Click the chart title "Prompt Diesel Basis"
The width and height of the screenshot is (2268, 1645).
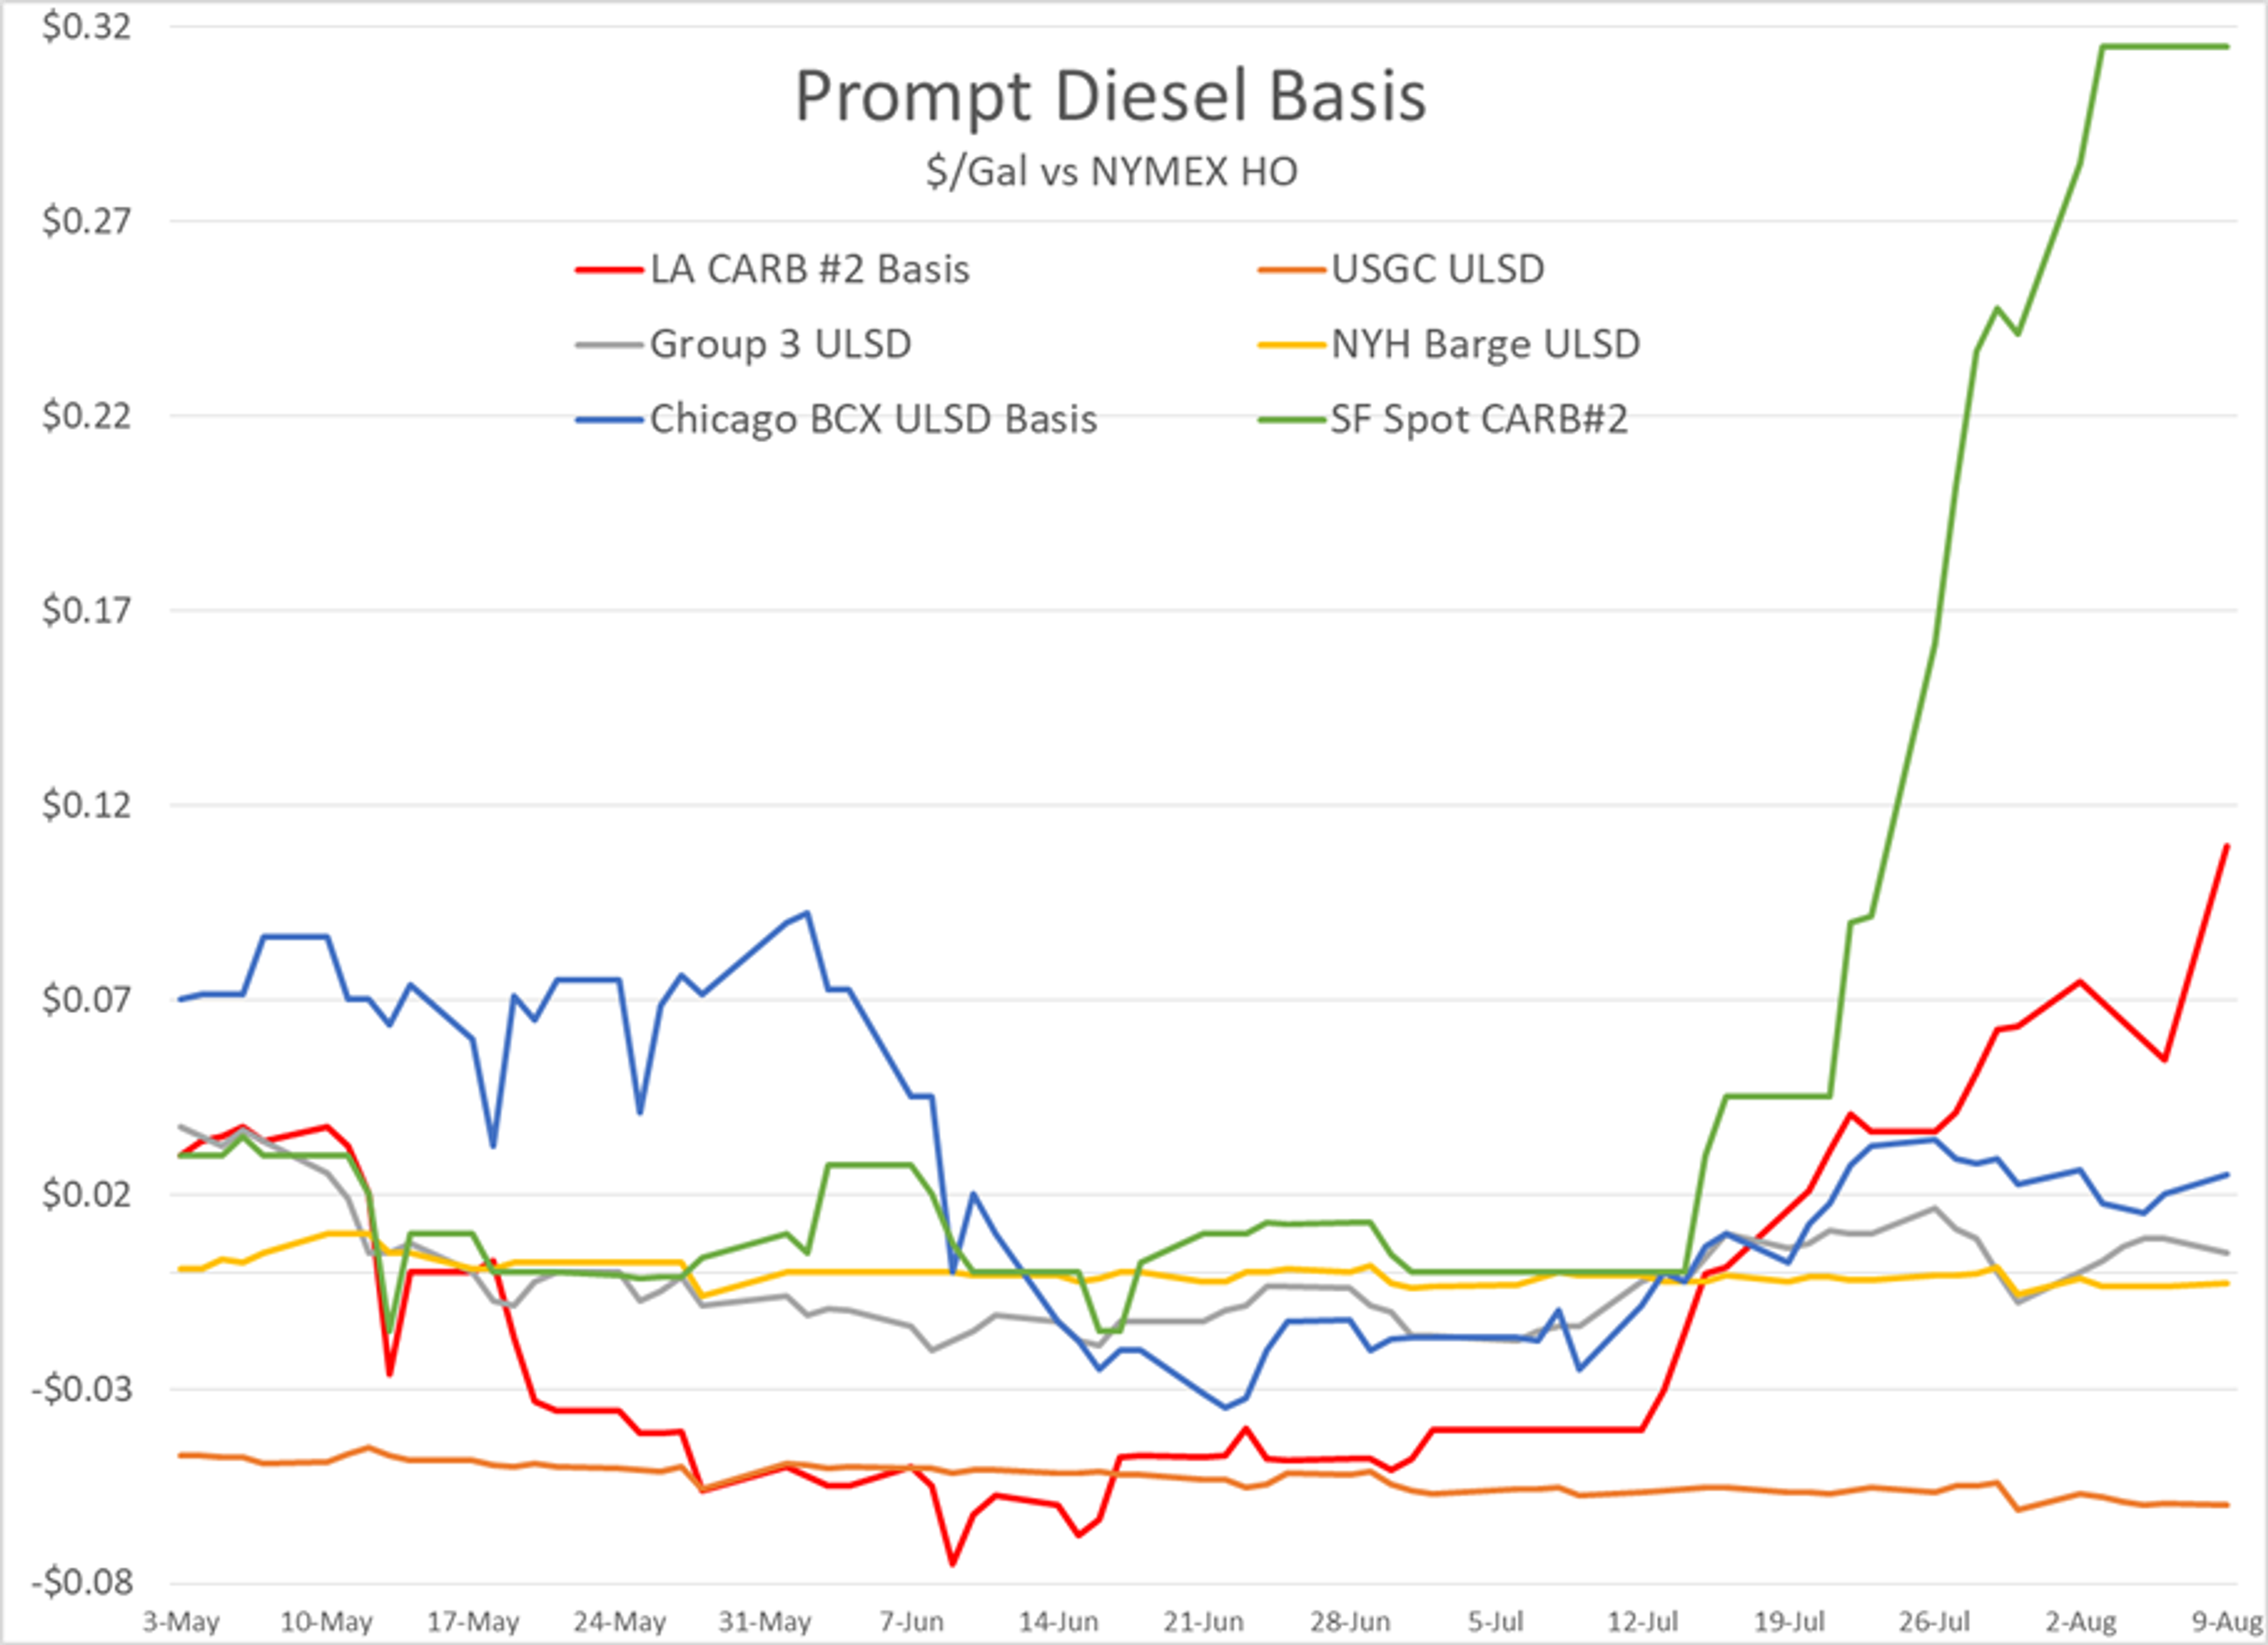point(1110,97)
